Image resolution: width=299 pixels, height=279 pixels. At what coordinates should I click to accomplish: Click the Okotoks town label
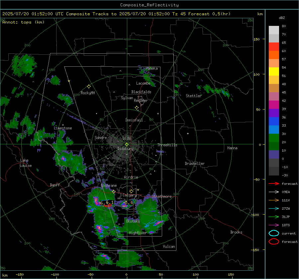coord(133,221)
